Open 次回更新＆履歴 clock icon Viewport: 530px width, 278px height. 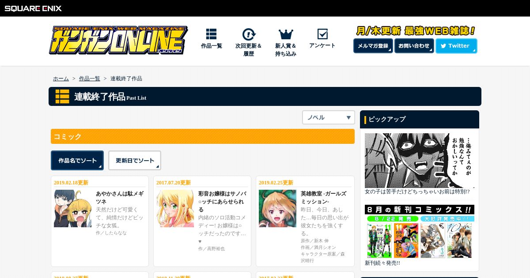coord(249,34)
